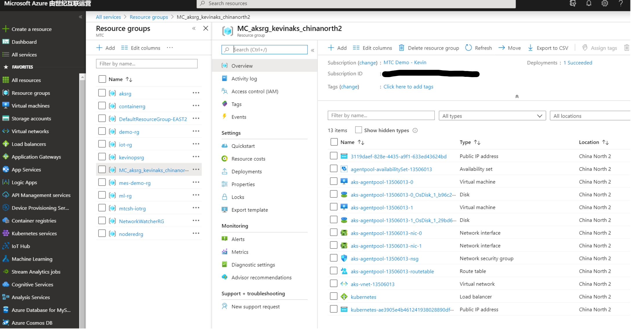Click here to add tags link
The image size is (631, 329).
(408, 87)
